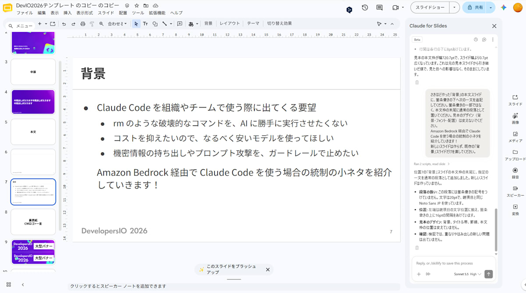Open the pointer mode dropdown arrow
This screenshot has width=526, height=293.
(385, 24)
